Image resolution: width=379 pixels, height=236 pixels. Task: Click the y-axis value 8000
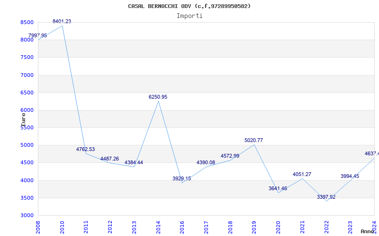pyautogui.click(x=27, y=40)
